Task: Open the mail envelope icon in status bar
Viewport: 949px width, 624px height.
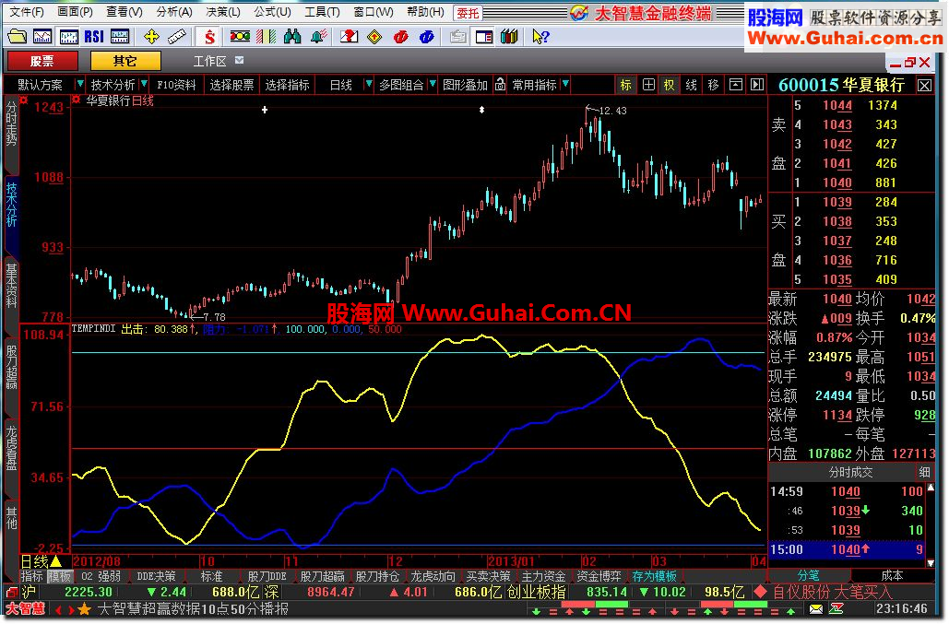Action: pos(816,609)
